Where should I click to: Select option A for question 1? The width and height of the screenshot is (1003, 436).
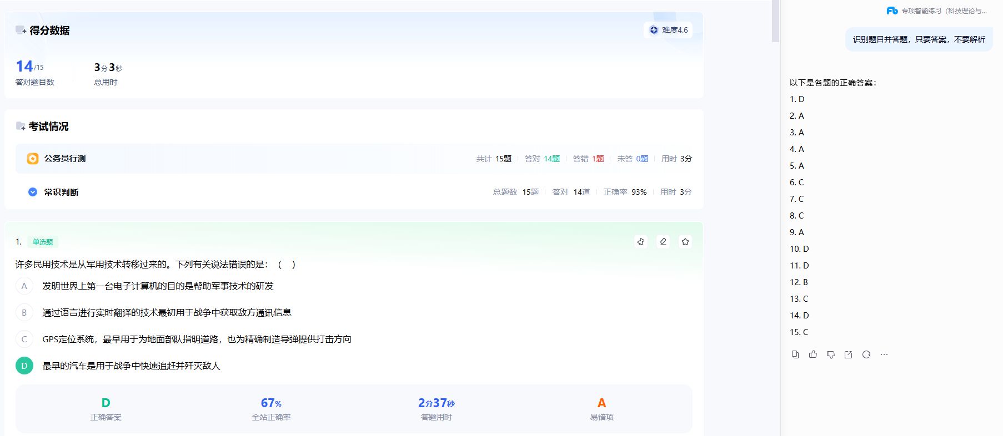click(24, 286)
